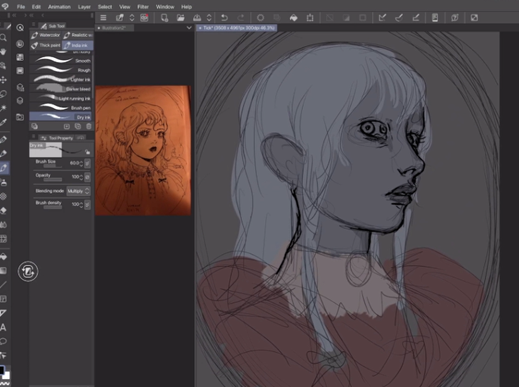Select the Zoom magnifier tool
Screen dimensions: 519x387
pos(3,37)
